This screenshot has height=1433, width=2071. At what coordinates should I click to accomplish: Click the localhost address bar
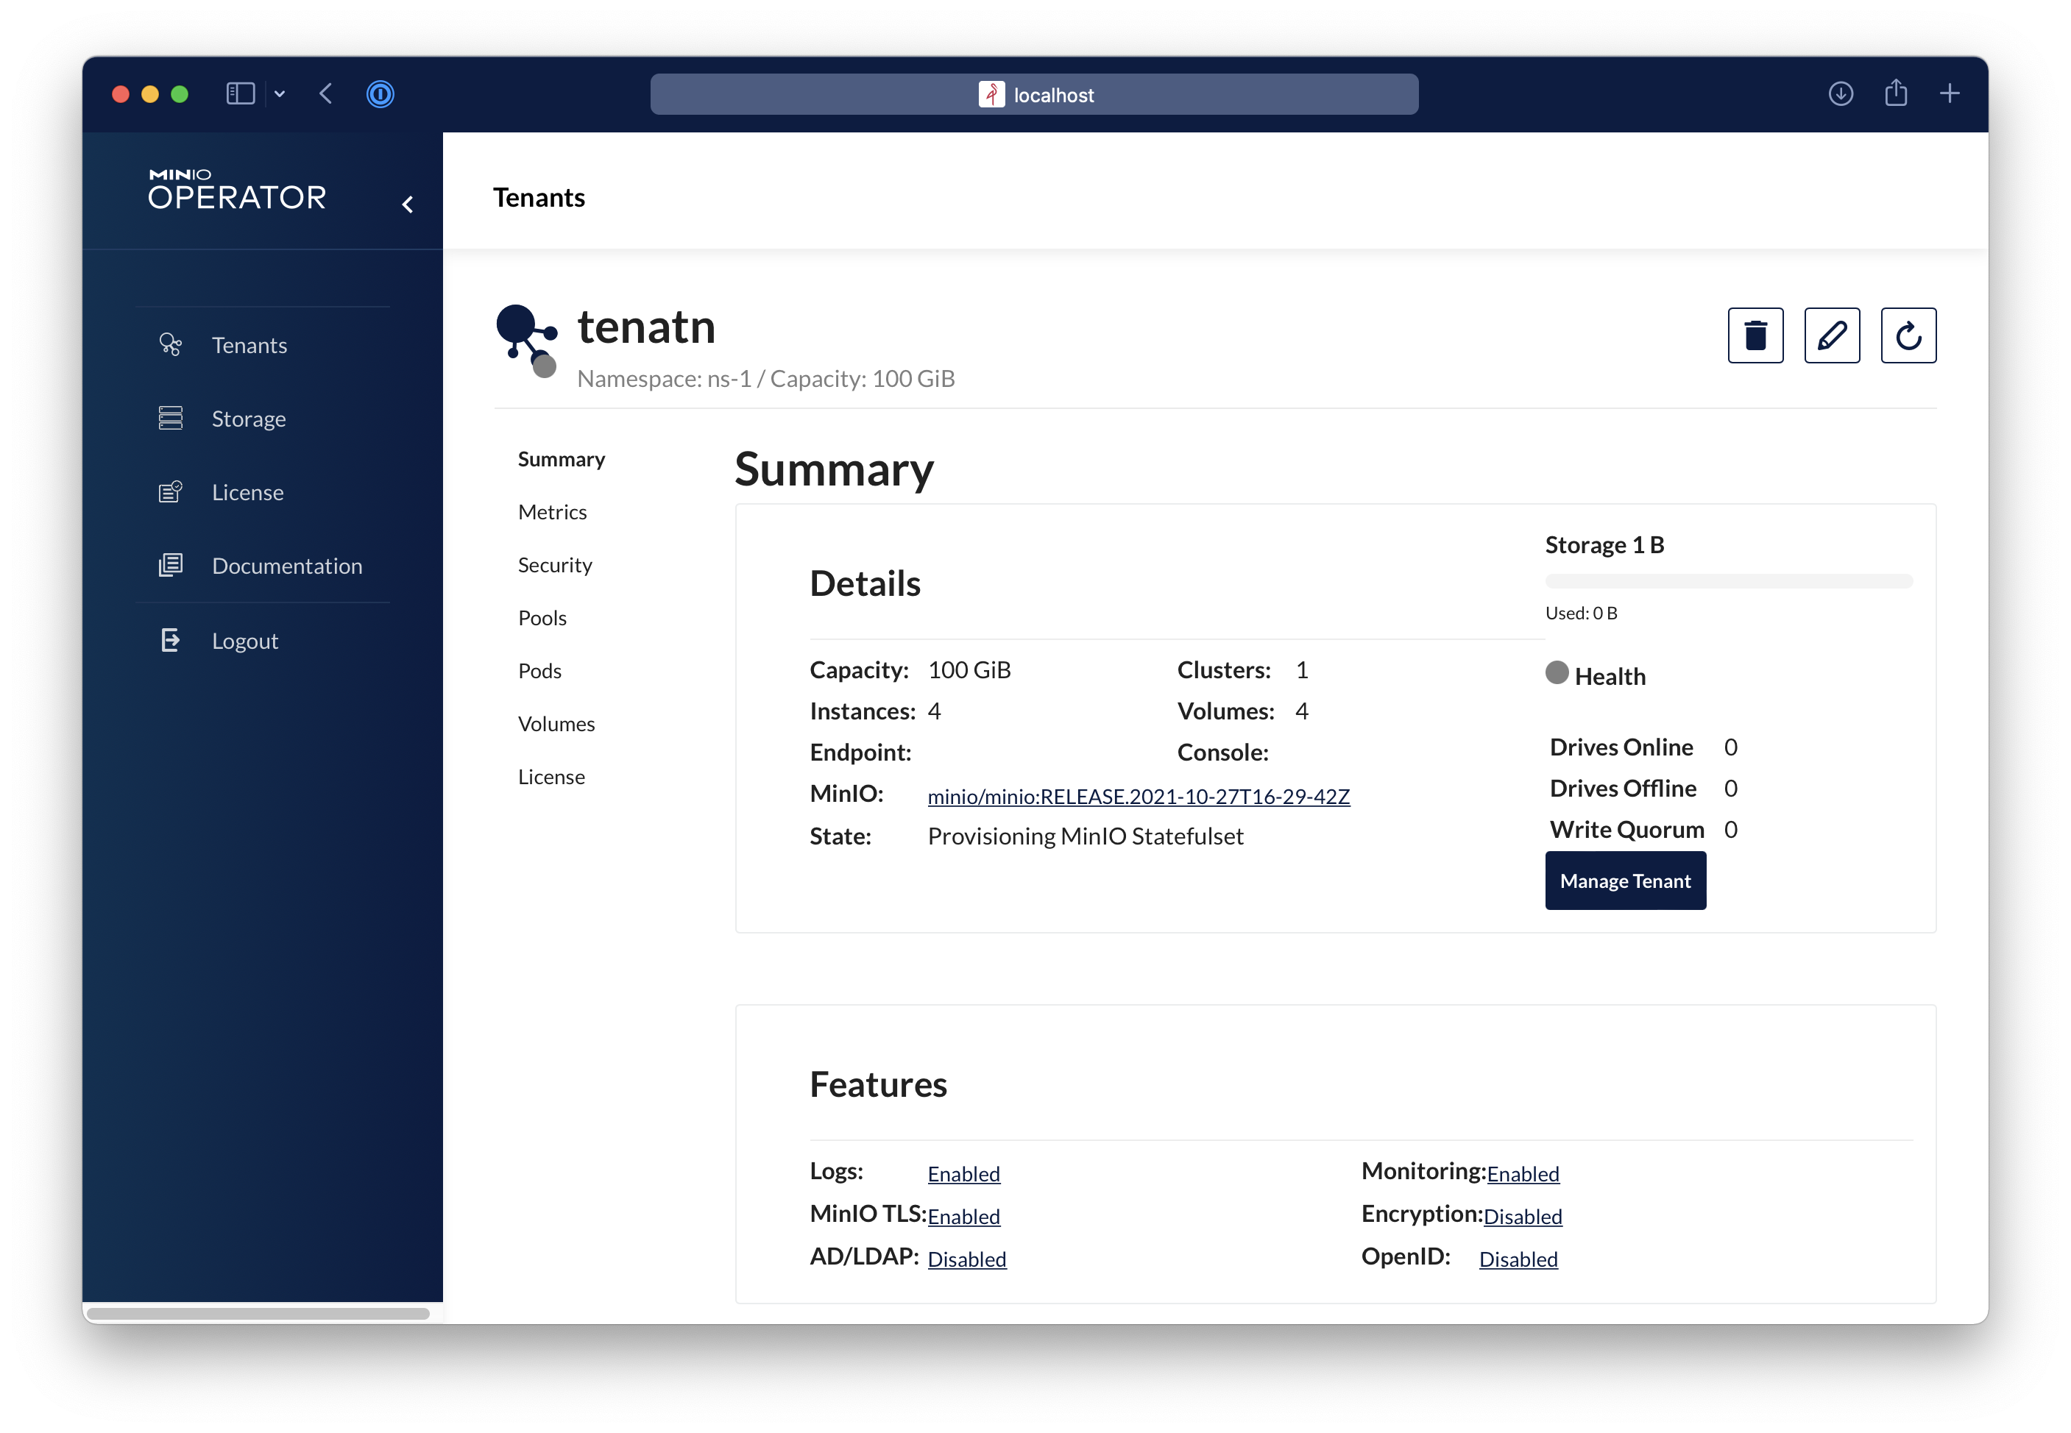[x=1034, y=94]
